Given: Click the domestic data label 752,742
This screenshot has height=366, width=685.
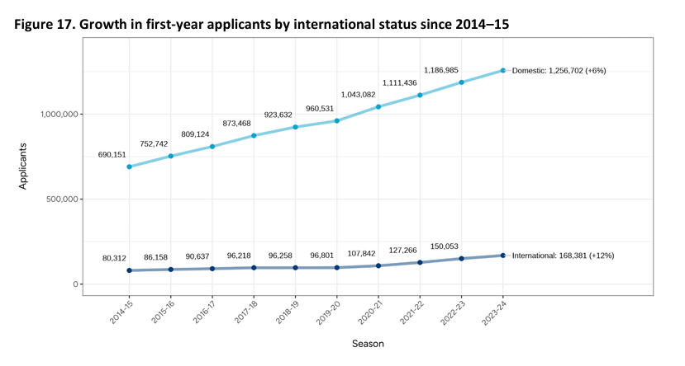Looking at the screenshot, I should [154, 144].
